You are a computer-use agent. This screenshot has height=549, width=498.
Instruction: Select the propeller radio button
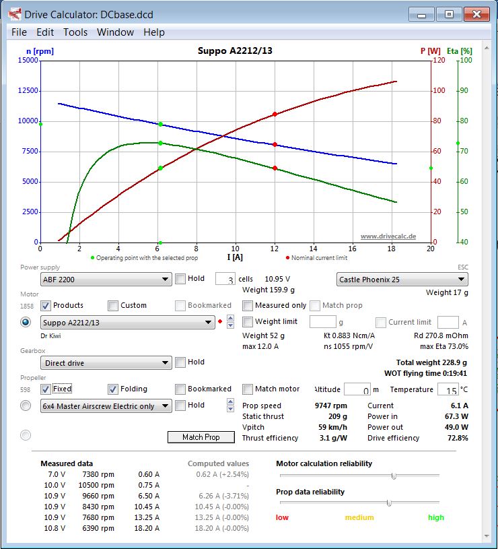click(26, 406)
